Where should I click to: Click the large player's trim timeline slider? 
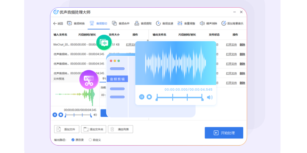[x=179, y=98]
